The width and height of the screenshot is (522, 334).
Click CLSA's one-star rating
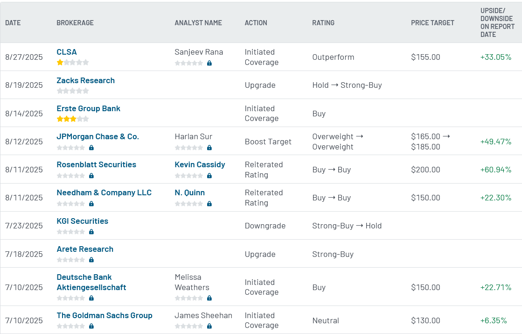tap(73, 62)
